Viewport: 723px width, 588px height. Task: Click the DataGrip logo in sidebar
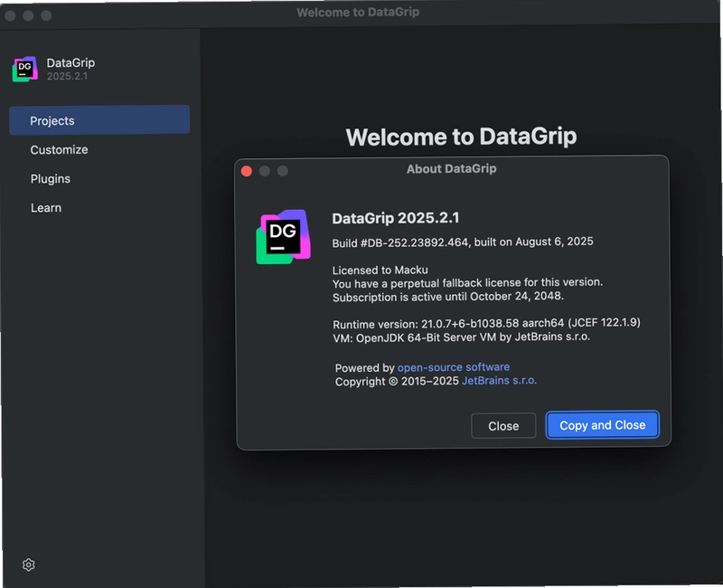[x=25, y=70]
